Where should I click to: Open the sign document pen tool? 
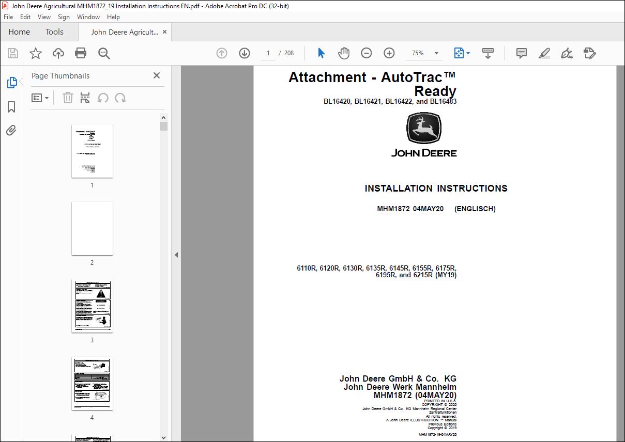tap(567, 53)
